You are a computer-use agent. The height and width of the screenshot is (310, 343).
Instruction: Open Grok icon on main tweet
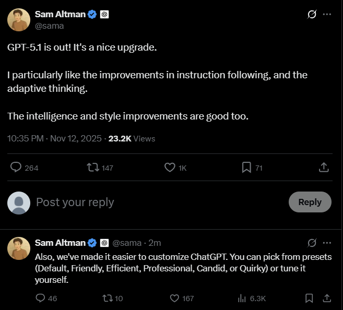[x=312, y=15]
